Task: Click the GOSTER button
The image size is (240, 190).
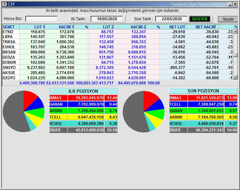Action: [200, 19]
